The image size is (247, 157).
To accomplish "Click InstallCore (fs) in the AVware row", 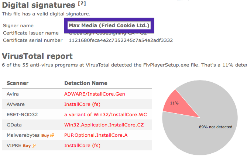I will pos(82,104).
